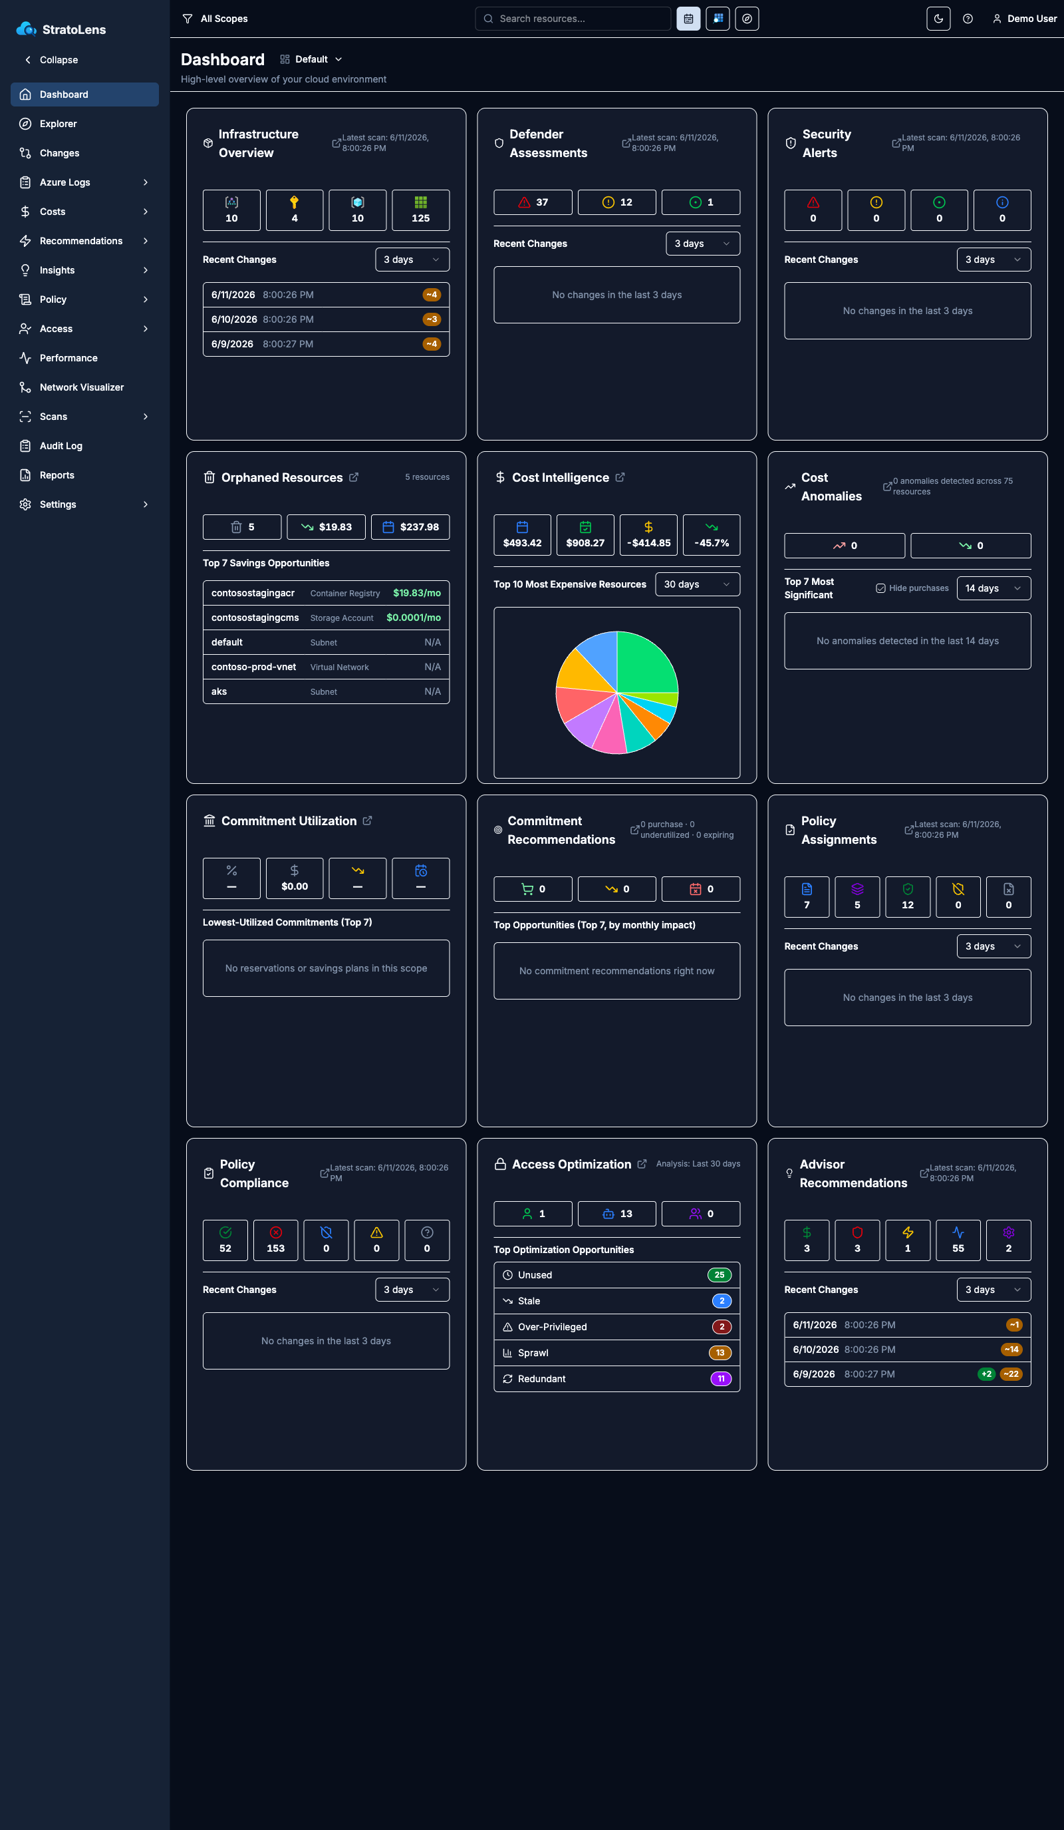Click the $237.98 calendar tile
This screenshot has height=1830, width=1064.
pyautogui.click(x=410, y=527)
